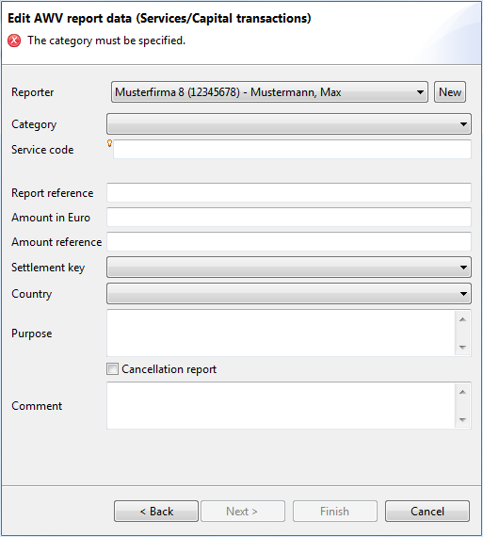Click the lightbulb hint icon beside Service code
This screenshot has height=537, width=483.
point(109,143)
